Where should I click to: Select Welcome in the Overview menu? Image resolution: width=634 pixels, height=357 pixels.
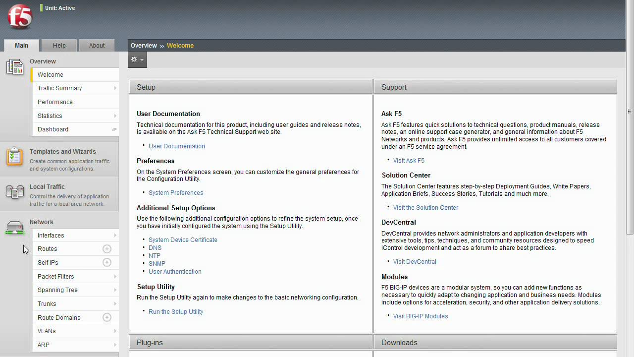point(74,75)
